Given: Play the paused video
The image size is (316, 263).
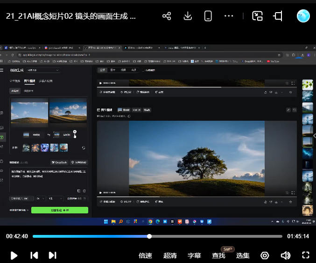Looking at the screenshot, I should tap(14, 255).
